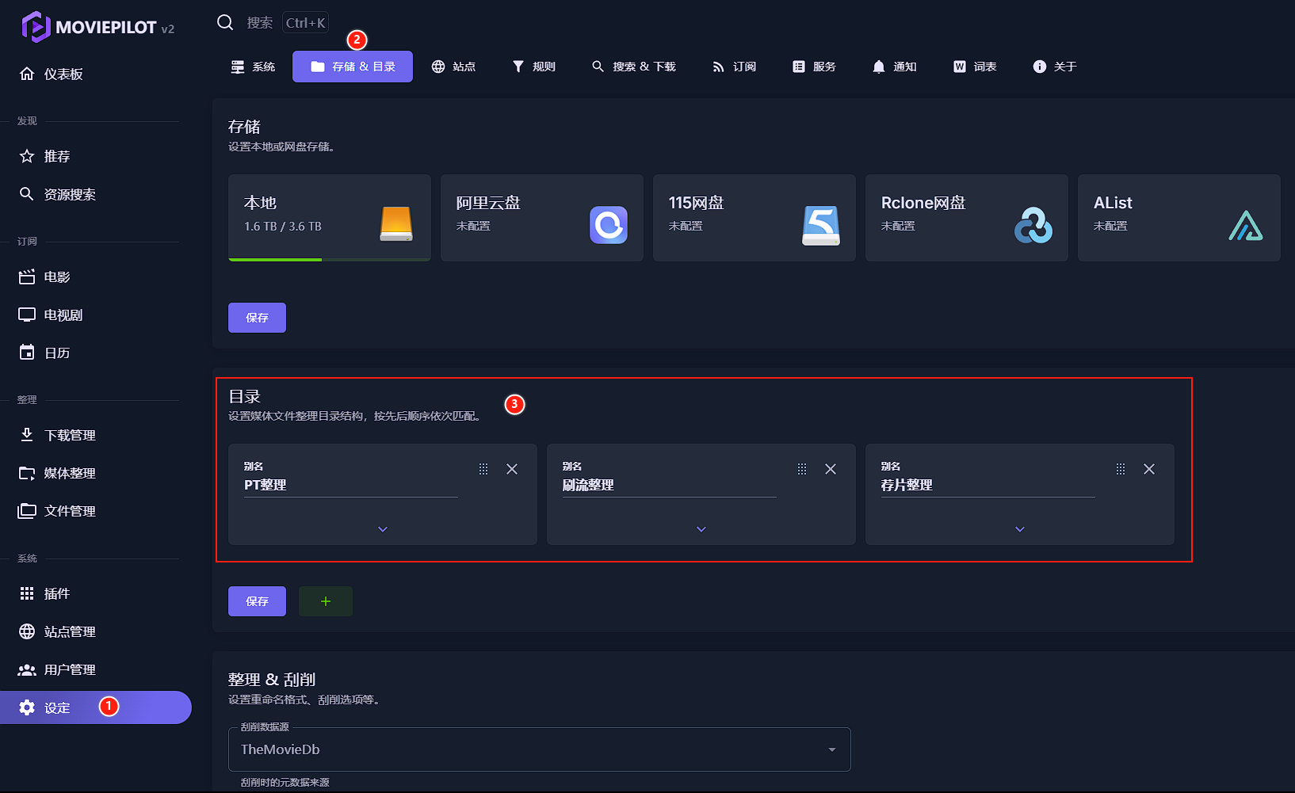Open 设定 settings in sidebar

(96, 707)
